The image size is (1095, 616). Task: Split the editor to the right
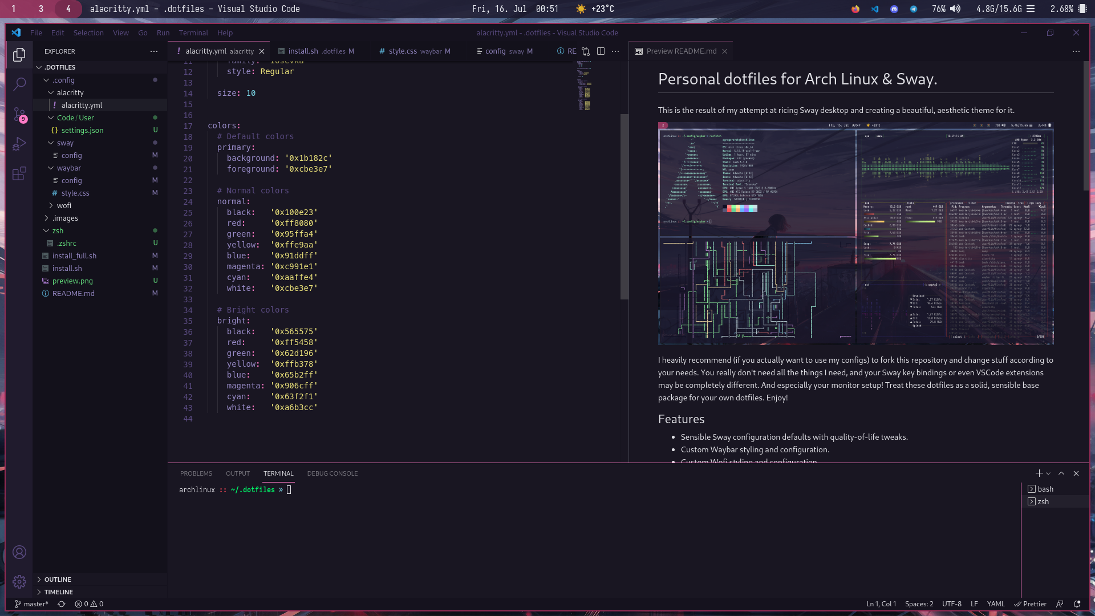point(601,51)
